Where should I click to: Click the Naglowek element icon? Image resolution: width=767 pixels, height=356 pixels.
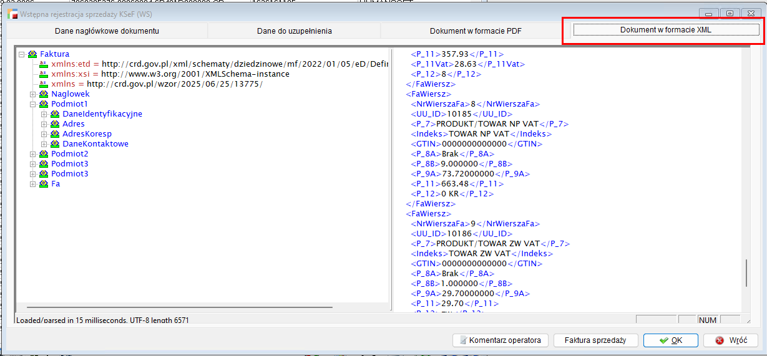tap(44, 94)
